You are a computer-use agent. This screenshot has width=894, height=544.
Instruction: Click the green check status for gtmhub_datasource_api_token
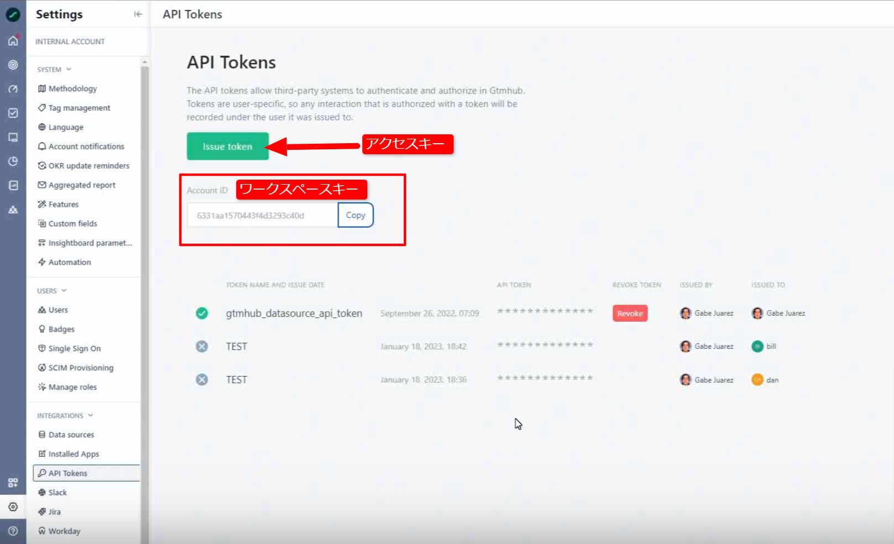(x=202, y=313)
